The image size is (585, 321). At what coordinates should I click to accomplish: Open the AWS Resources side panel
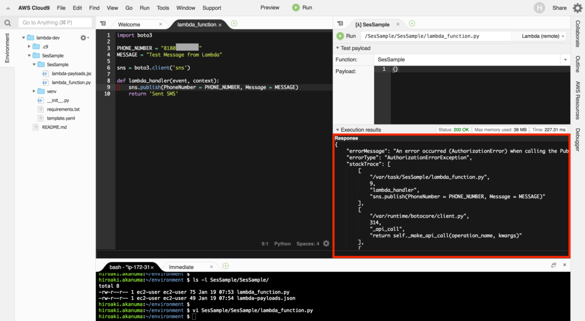point(578,101)
